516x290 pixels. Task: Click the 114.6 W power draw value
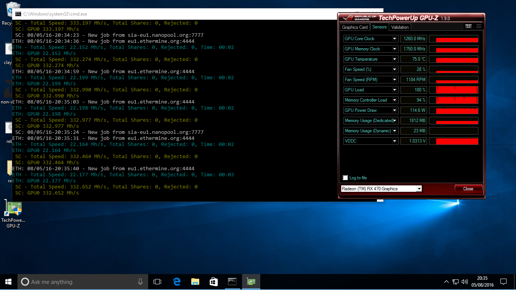(x=414, y=110)
